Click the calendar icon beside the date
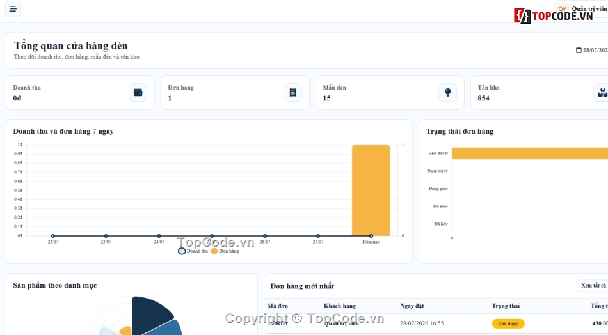Viewport: 608px width, 335px height. tap(579, 50)
